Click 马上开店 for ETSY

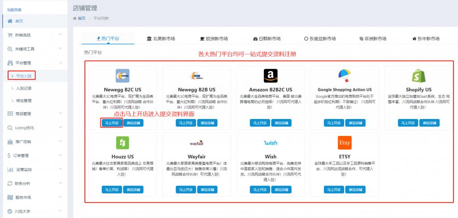pos(334,189)
